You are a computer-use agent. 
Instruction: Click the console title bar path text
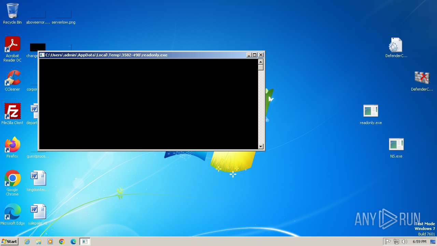point(107,55)
